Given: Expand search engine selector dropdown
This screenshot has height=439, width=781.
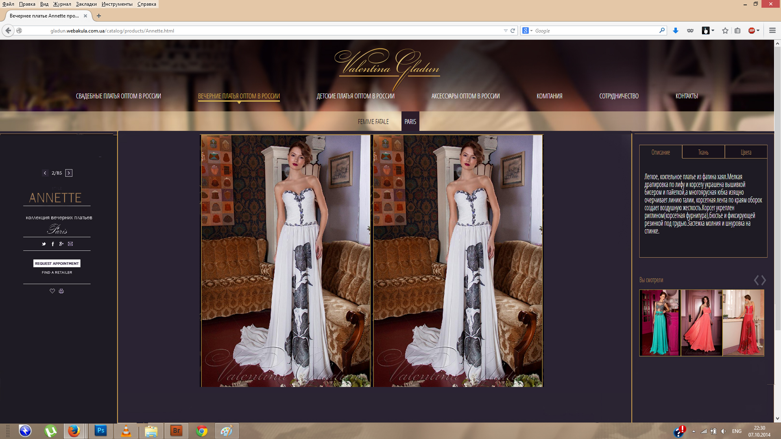Looking at the screenshot, I should coord(531,30).
